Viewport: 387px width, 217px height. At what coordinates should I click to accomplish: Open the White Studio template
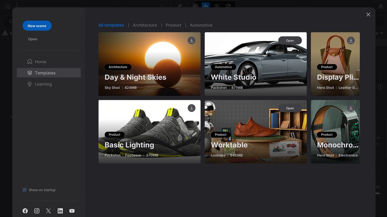[x=290, y=40]
